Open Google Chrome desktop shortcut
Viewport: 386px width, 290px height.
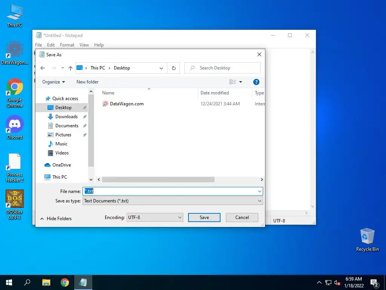15,93
